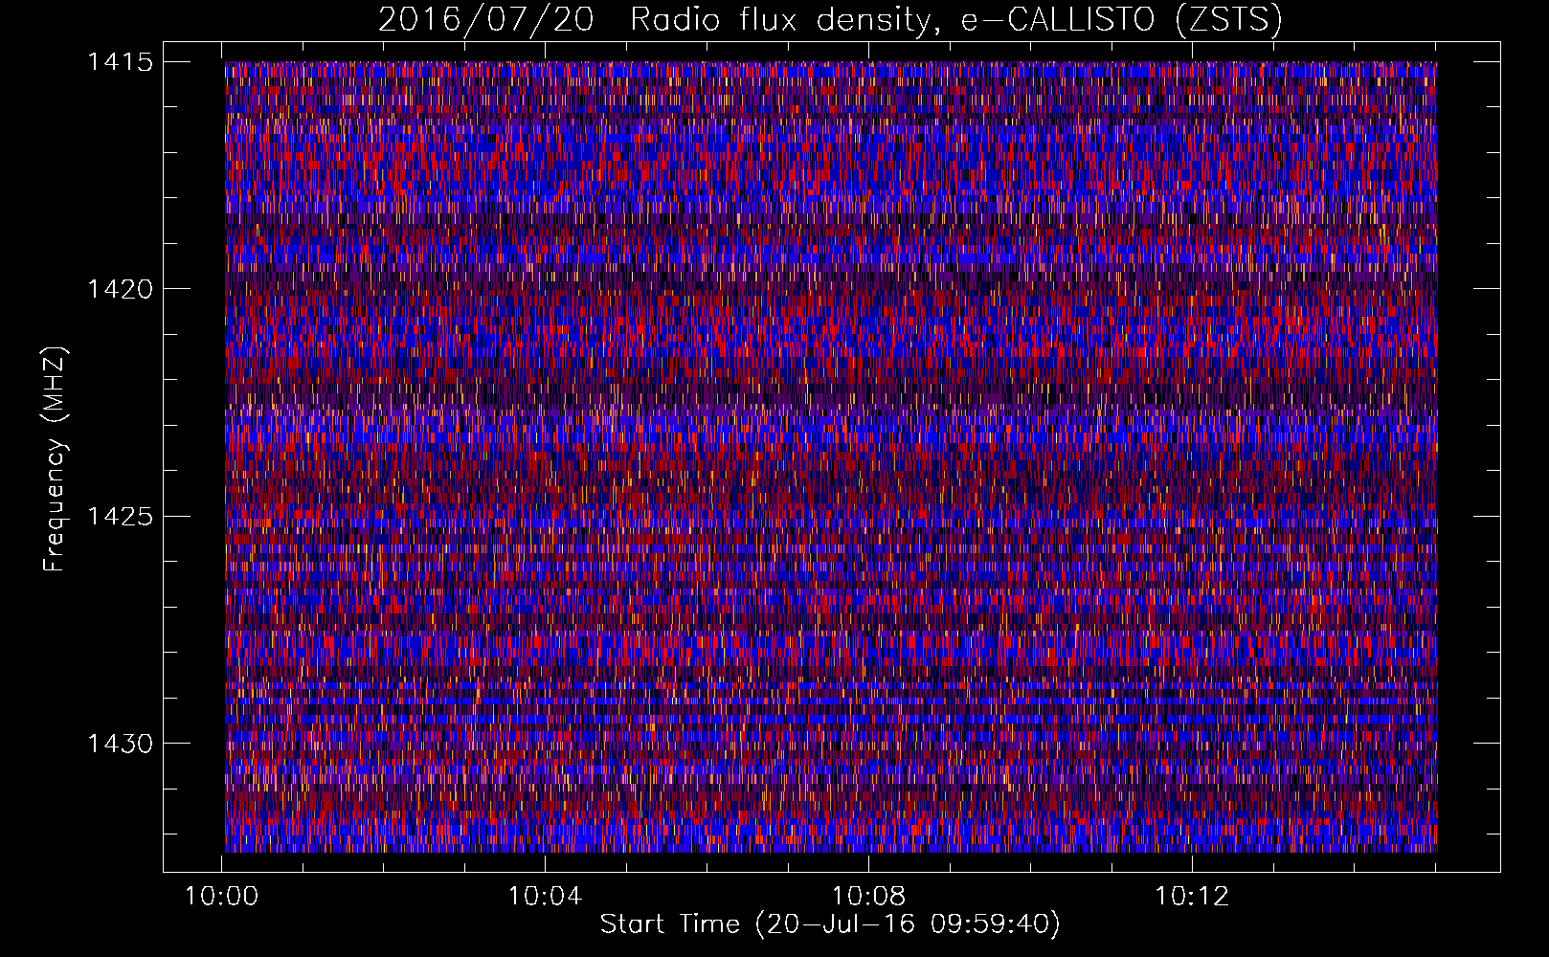Click the '10:04' time axis label
Image resolution: width=1549 pixels, height=957 pixels.
(x=545, y=897)
